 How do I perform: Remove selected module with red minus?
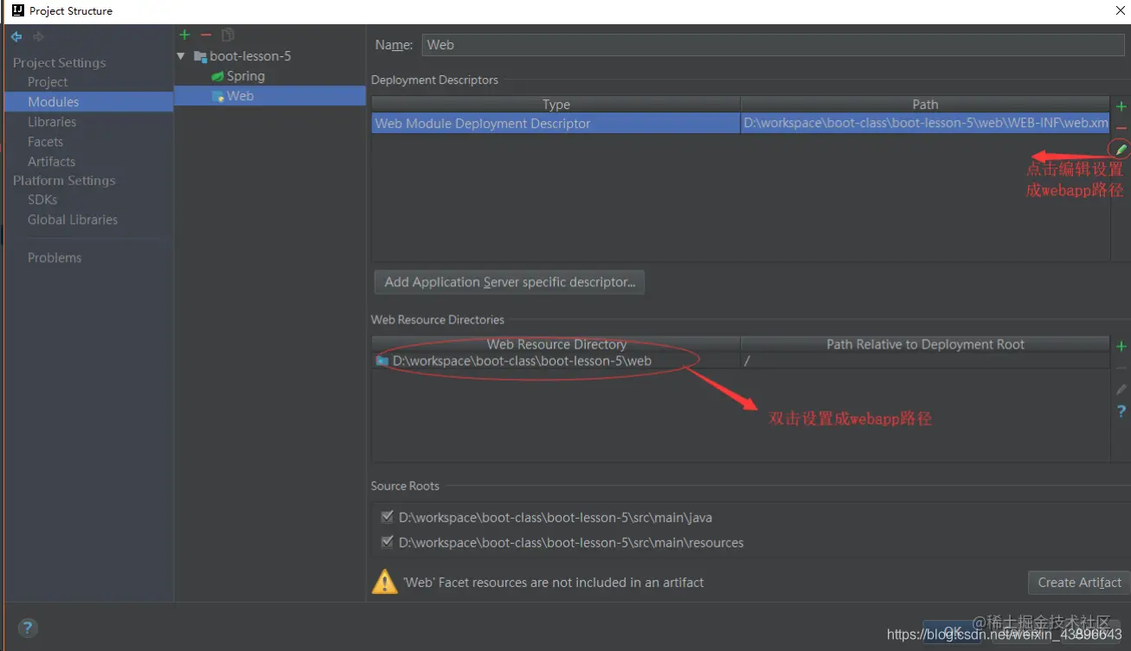pos(206,35)
